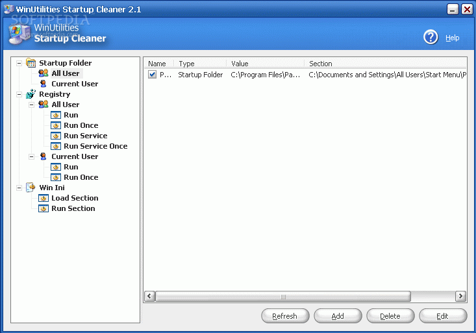Open the Help link
This screenshot has width=476, height=333.
click(452, 38)
